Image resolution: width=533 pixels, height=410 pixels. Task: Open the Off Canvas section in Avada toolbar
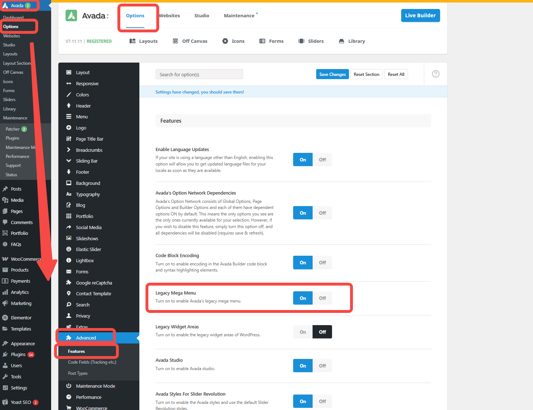190,41
